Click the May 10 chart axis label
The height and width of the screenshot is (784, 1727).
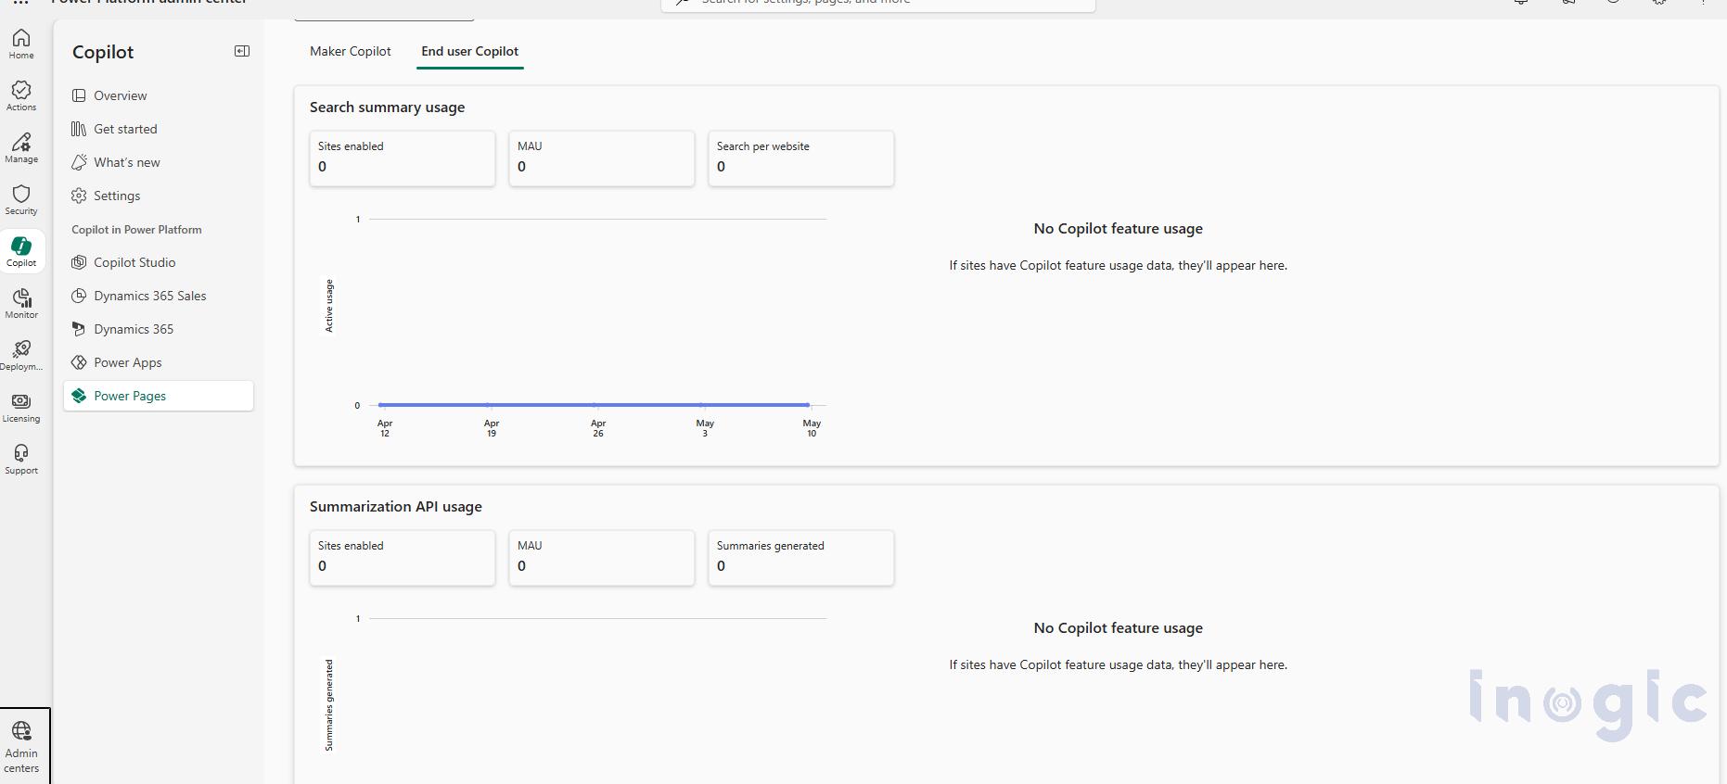pyautogui.click(x=812, y=428)
